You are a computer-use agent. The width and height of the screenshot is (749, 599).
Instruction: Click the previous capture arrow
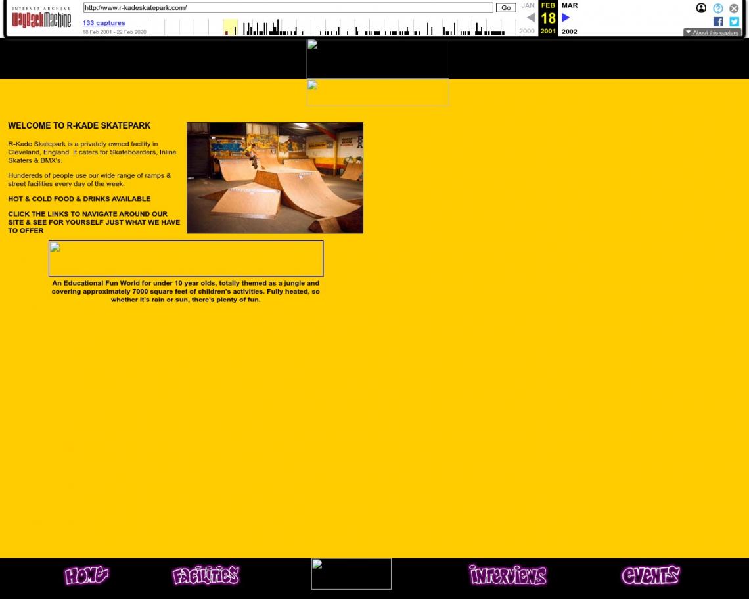click(530, 18)
